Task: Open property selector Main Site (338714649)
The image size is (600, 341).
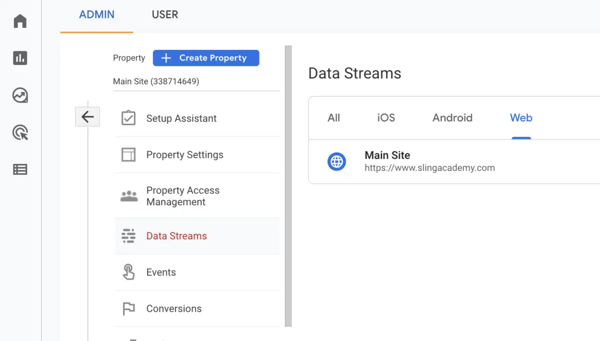Action: [196, 81]
